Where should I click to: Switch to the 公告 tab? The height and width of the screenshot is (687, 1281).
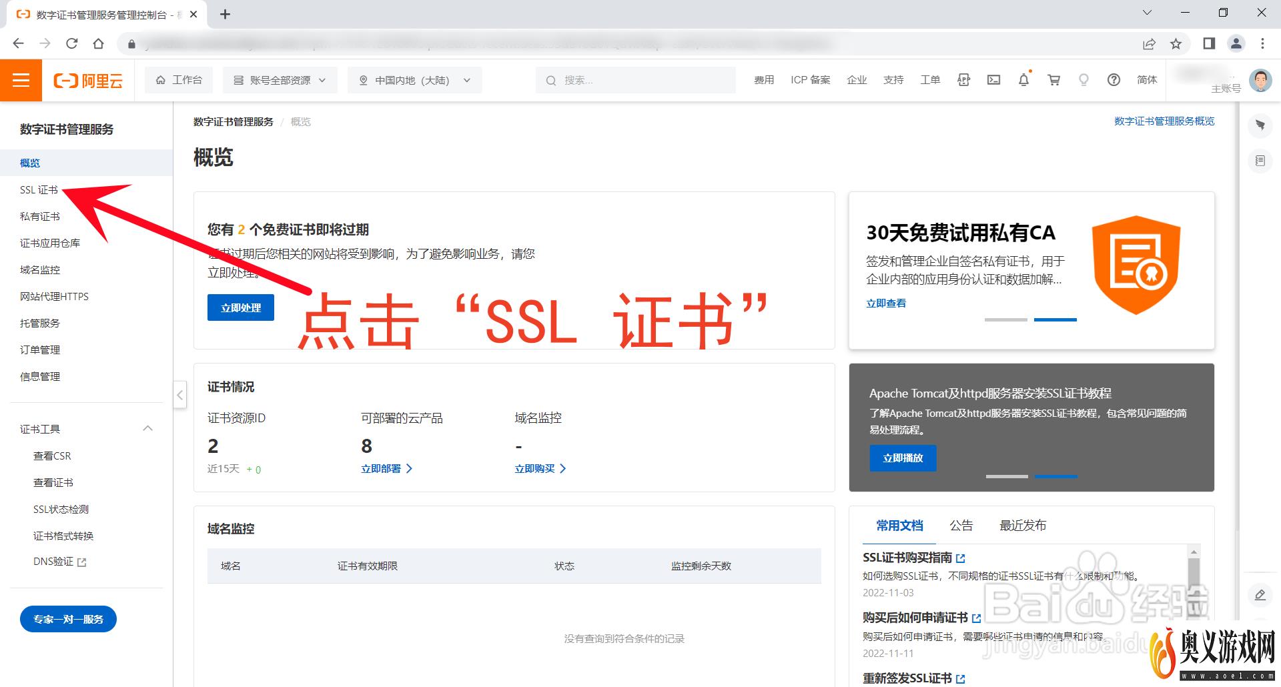tap(961, 526)
